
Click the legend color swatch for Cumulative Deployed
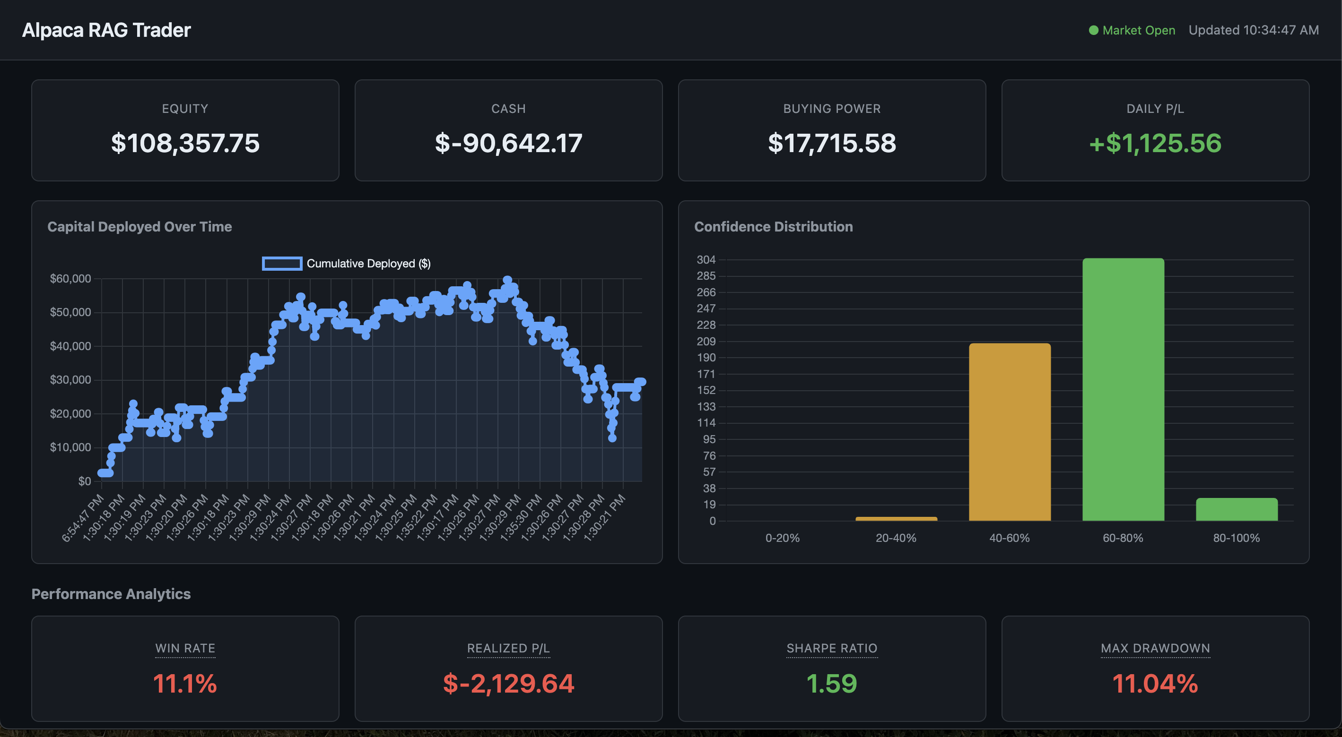coord(282,263)
